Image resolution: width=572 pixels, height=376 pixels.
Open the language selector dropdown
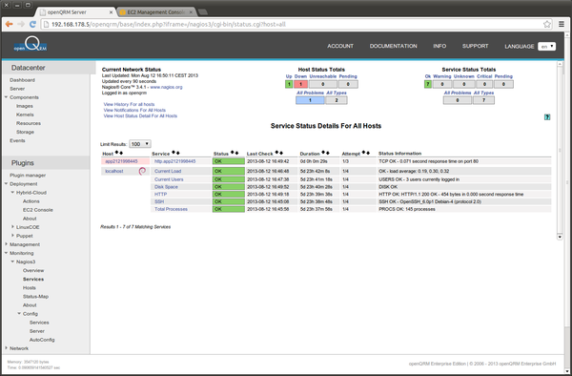click(x=546, y=47)
